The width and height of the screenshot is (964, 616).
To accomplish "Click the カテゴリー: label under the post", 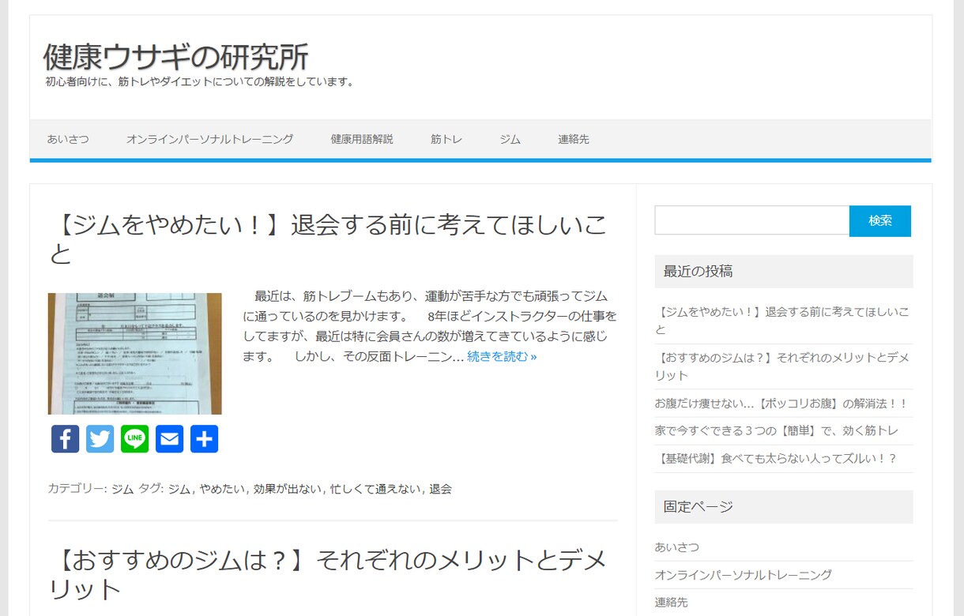I will pyautogui.click(x=77, y=489).
